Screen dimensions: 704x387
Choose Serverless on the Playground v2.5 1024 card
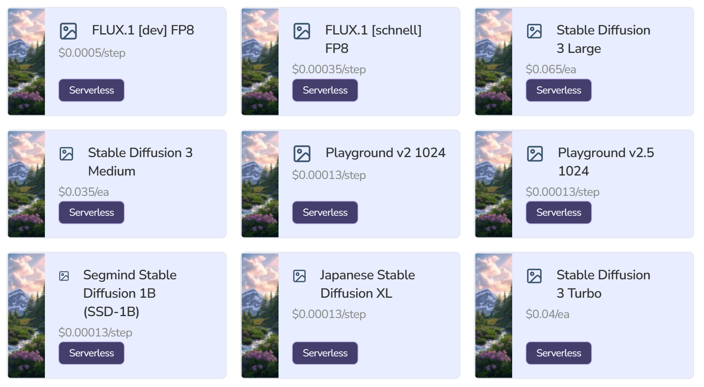[x=558, y=213]
